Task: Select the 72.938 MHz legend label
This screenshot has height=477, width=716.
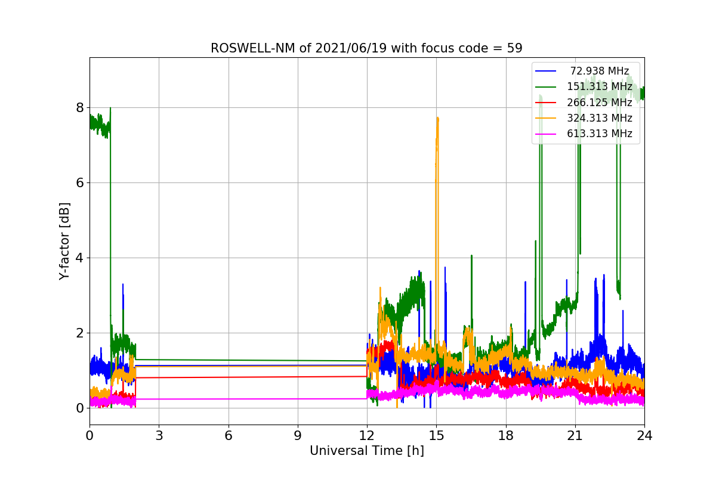Action: click(600, 71)
